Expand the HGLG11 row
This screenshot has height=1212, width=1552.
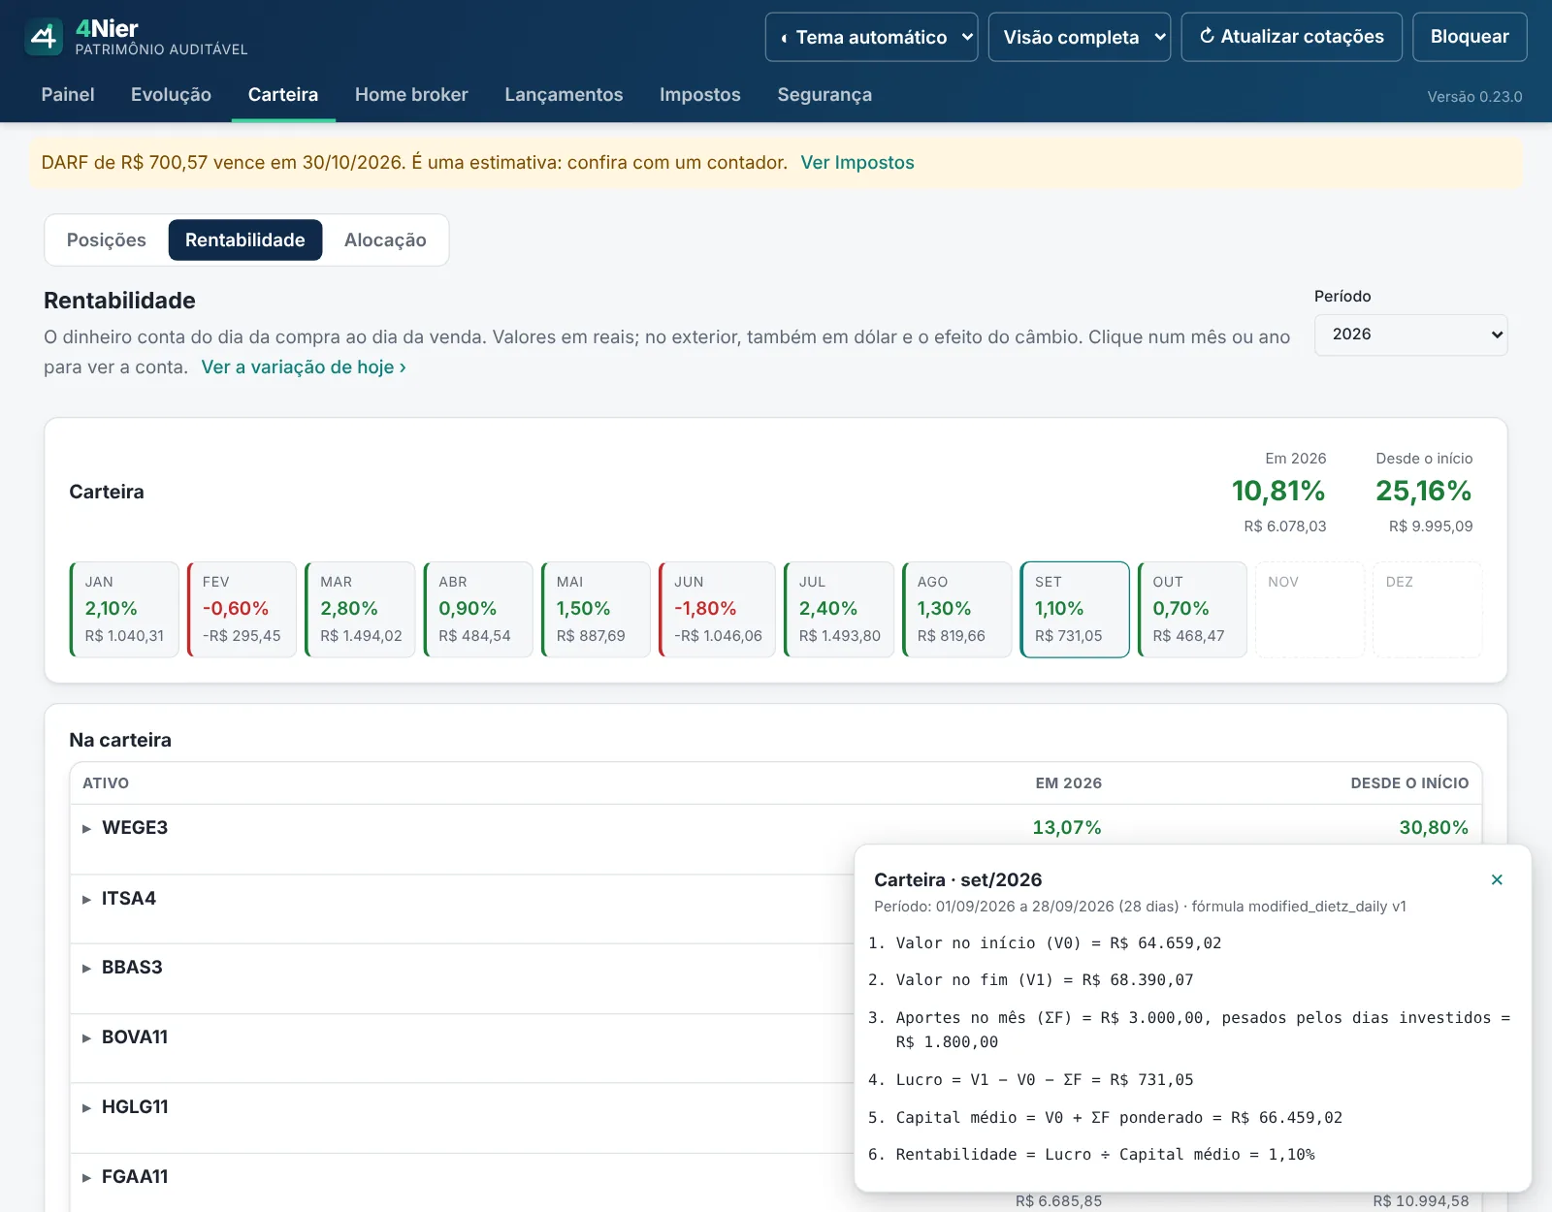click(x=86, y=1107)
